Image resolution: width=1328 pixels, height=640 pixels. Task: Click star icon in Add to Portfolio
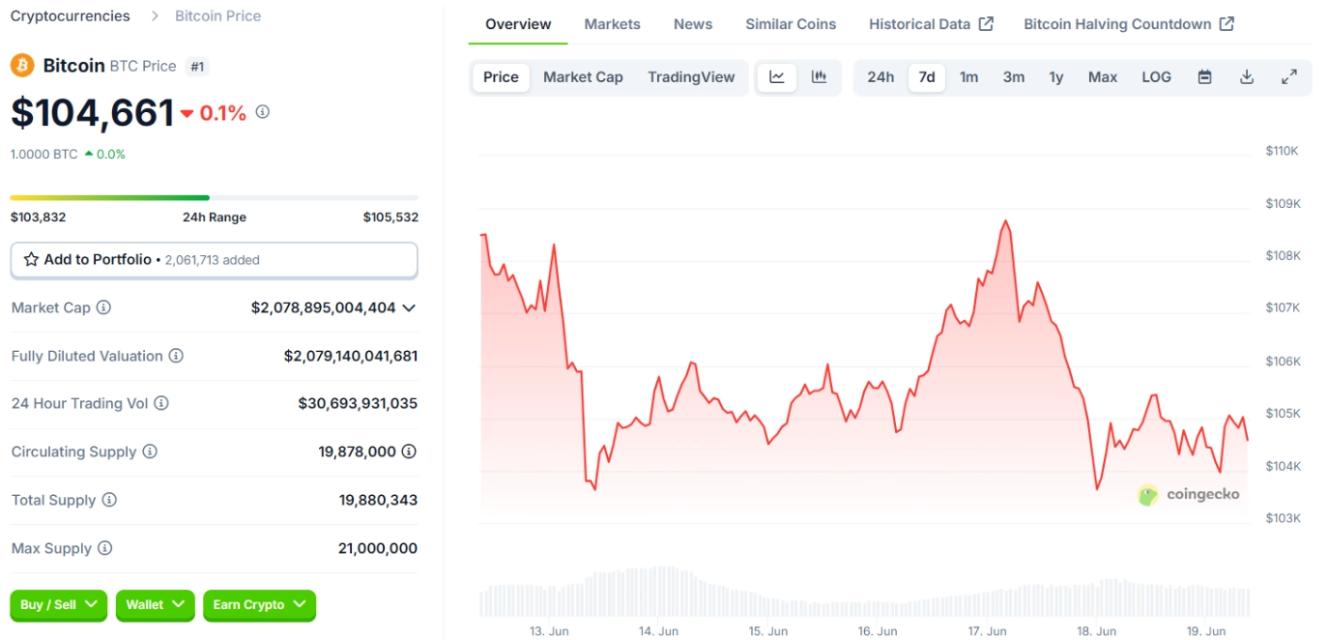pyautogui.click(x=31, y=259)
